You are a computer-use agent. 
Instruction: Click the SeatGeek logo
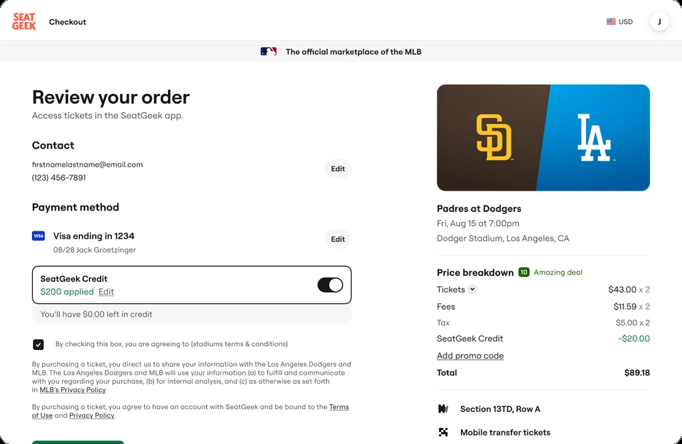point(24,21)
